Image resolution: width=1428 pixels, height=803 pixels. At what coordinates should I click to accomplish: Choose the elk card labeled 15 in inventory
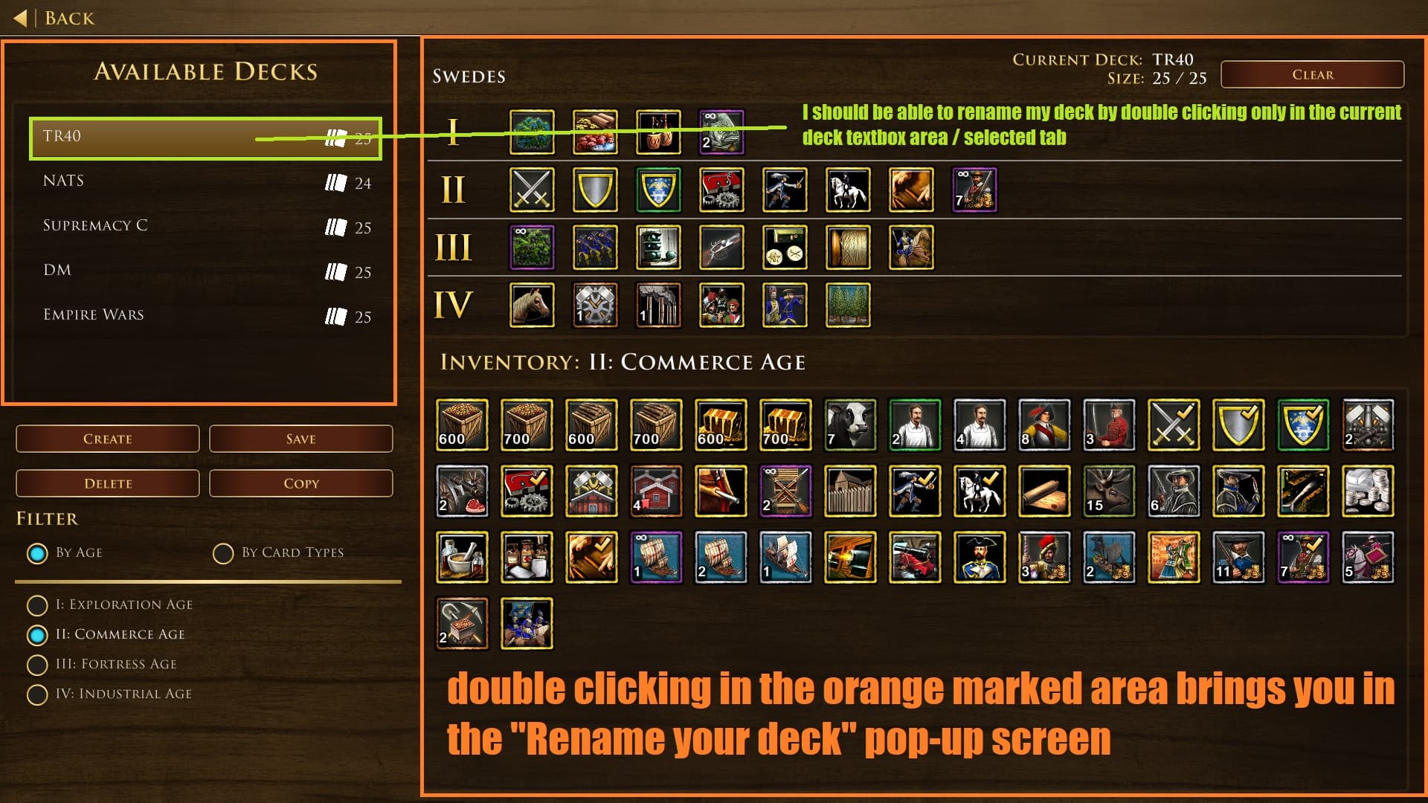tap(1109, 491)
